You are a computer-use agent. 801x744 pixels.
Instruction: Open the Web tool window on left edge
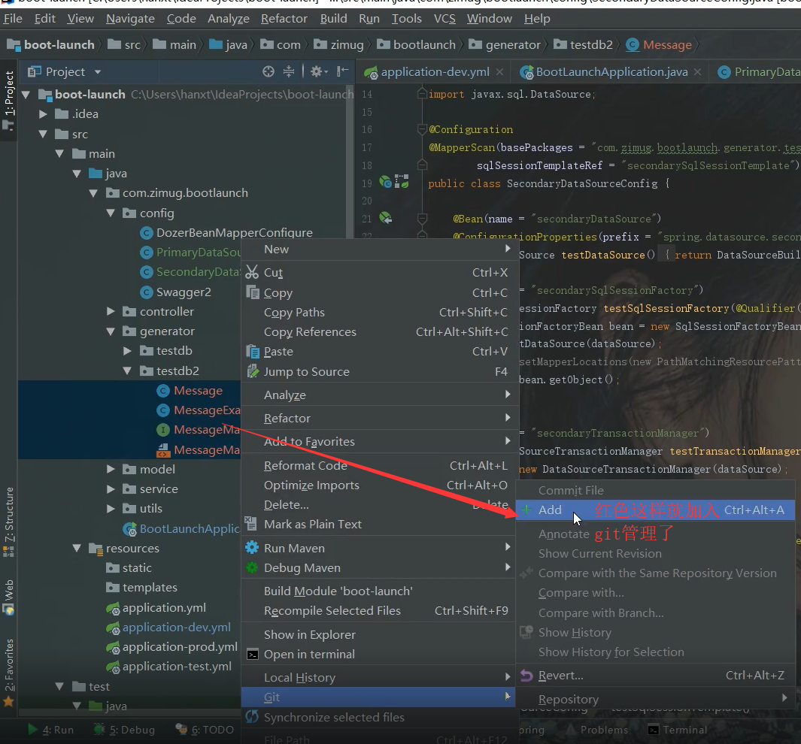point(9,597)
